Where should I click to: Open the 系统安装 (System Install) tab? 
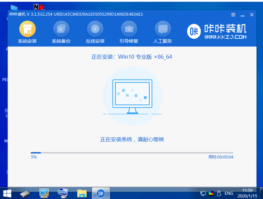pos(27,32)
